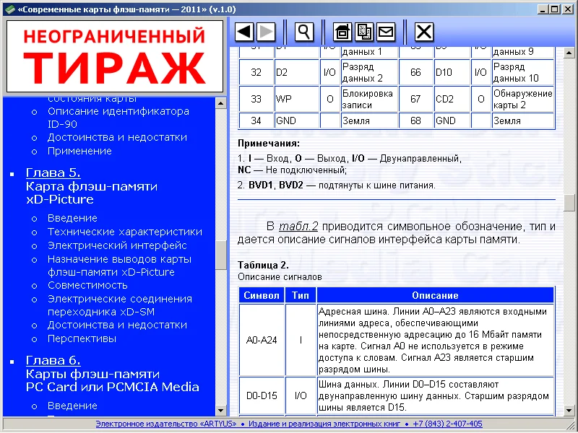
Task: Open the Глава 5 chapter link
Action: (x=53, y=172)
